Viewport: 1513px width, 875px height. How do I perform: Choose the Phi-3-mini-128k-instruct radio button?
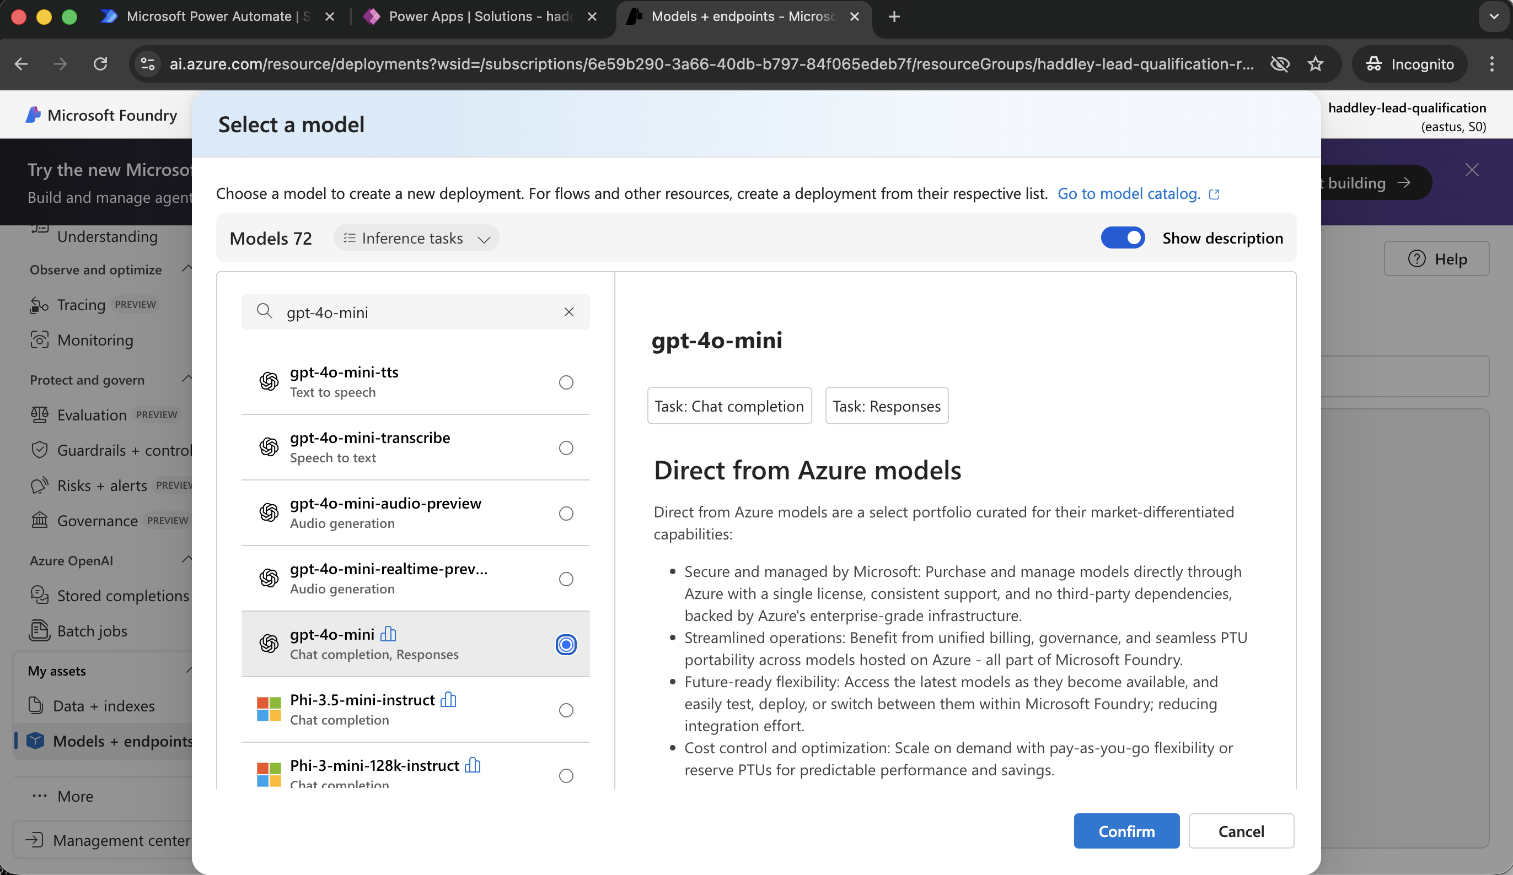coord(566,775)
